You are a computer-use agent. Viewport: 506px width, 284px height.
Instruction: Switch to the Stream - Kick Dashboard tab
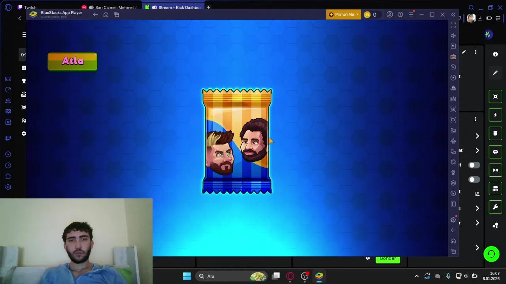point(174,7)
